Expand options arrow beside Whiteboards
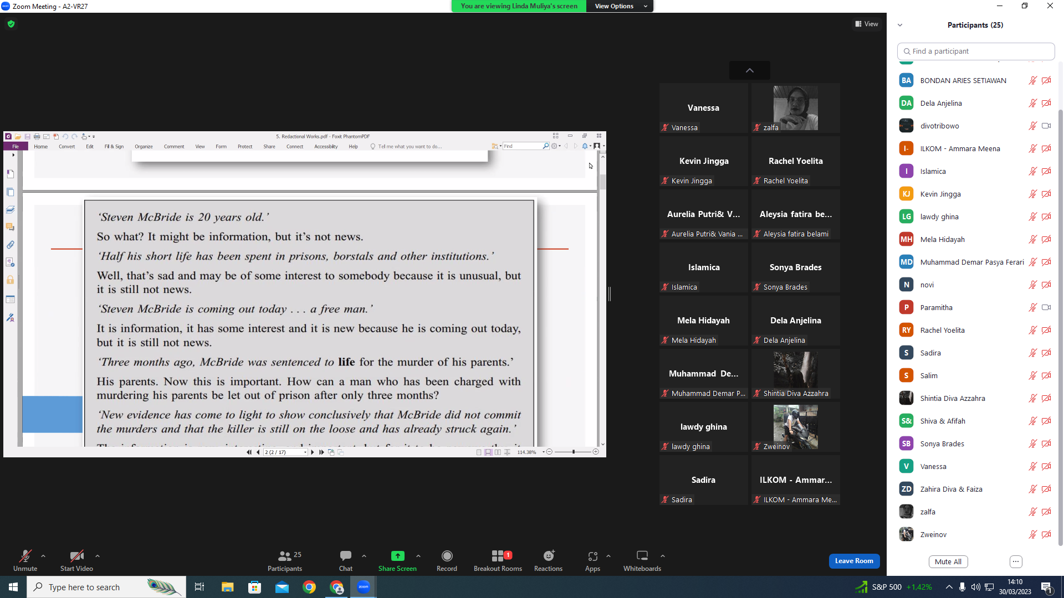The height and width of the screenshot is (598, 1064). (663, 556)
